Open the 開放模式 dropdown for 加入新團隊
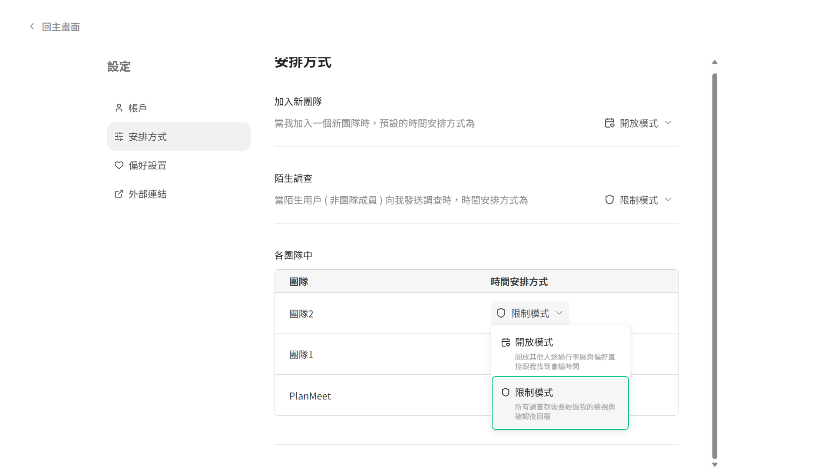This screenshot has height=469, width=834. click(639, 123)
